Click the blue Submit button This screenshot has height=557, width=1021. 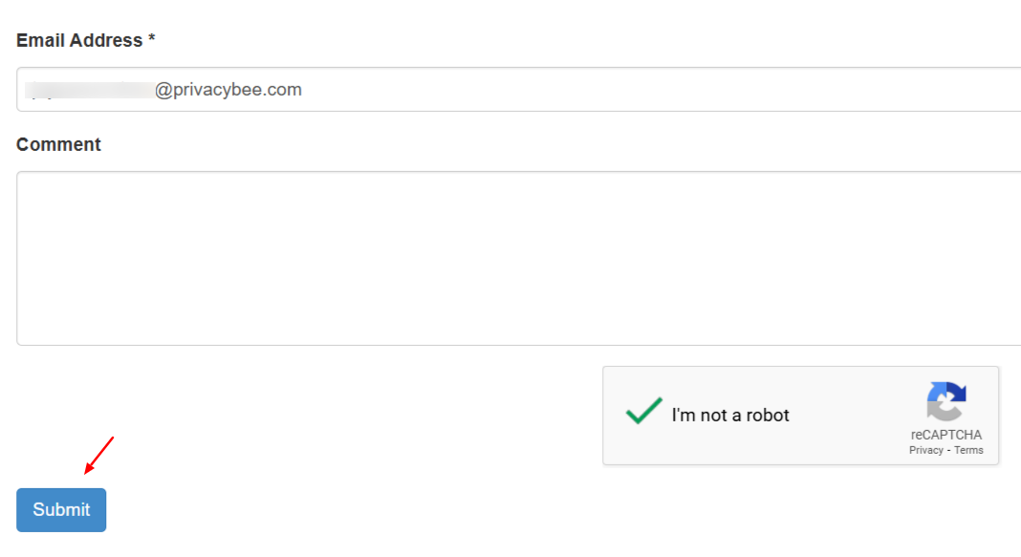61,509
